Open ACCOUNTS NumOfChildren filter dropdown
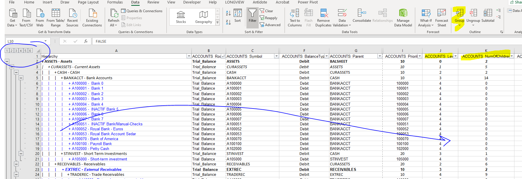522x179 pixels. (x=512, y=56)
